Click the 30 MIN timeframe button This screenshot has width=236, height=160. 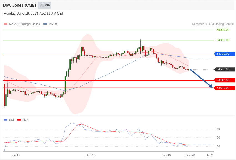44,5
